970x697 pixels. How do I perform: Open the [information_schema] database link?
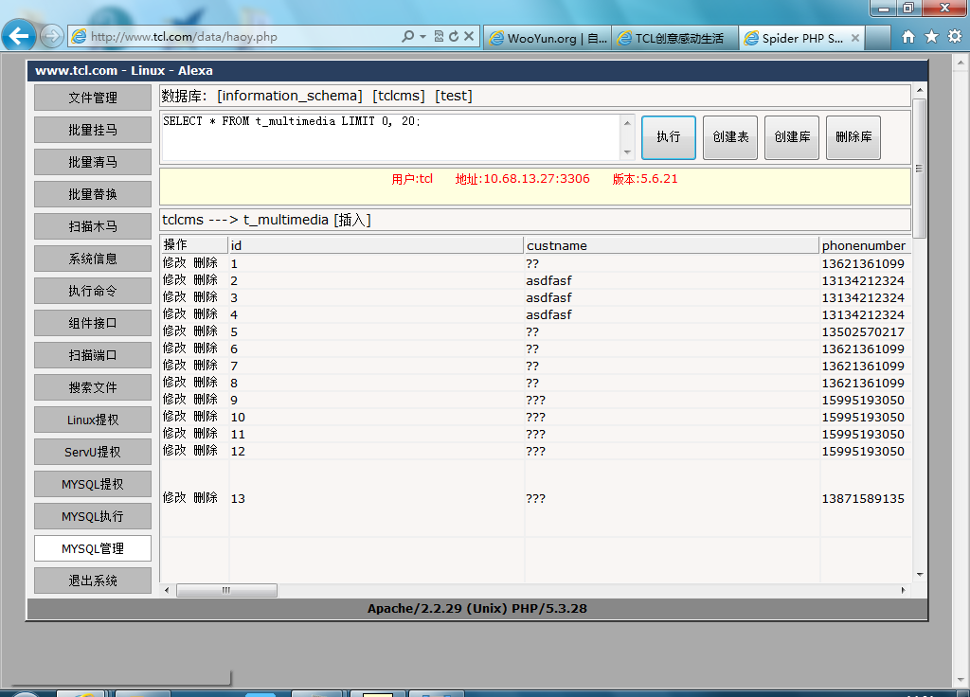click(290, 96)
